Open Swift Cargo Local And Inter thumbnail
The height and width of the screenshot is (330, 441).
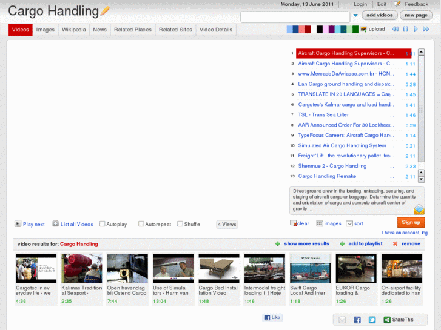coord(310,268)
